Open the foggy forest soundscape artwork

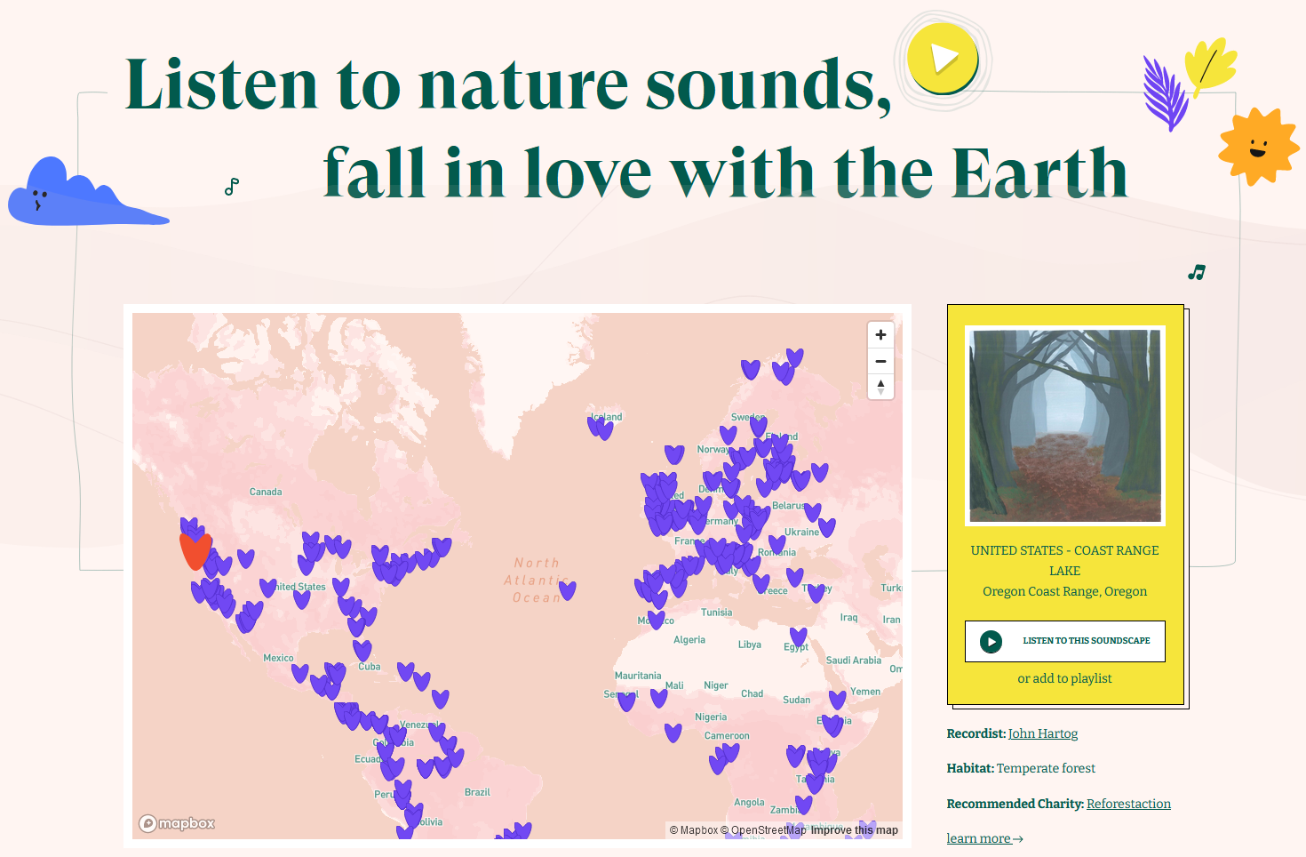(1065, 426)
